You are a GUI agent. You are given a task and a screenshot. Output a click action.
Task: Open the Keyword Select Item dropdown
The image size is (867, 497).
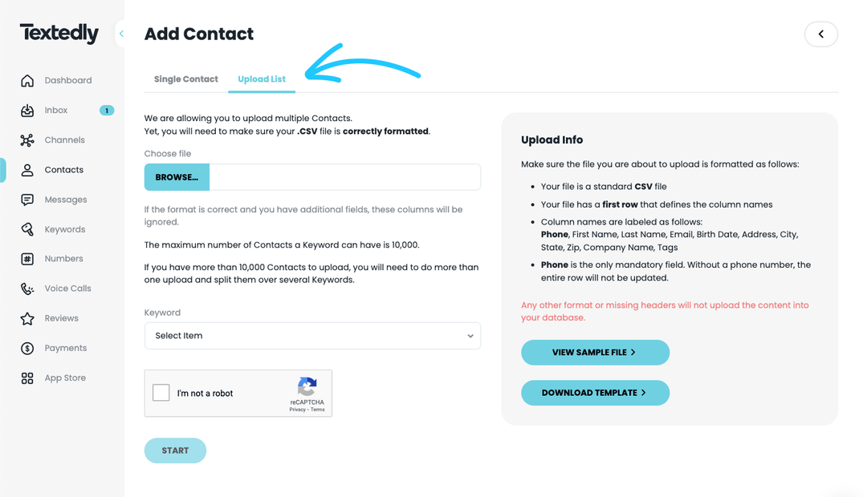click(x=312, y=336)
